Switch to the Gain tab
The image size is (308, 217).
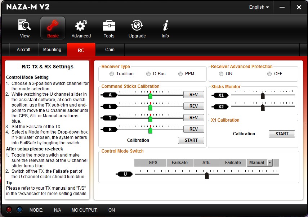click(x=110, y=50)
